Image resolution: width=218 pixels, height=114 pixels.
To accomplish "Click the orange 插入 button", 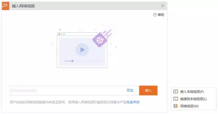I will [x=148, y=90].
